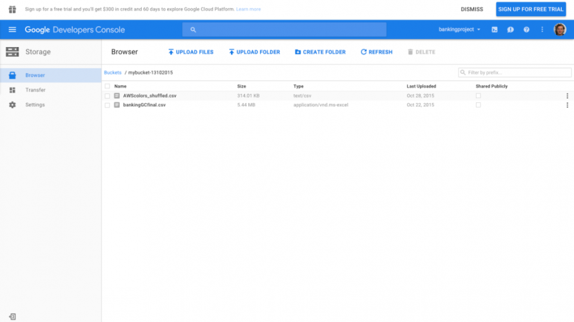Click the Storage product icon
Screen dimensions: 574x322
click(x=12, y=52)
